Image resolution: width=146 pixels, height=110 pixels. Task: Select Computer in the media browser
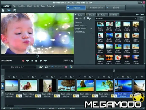78,22
